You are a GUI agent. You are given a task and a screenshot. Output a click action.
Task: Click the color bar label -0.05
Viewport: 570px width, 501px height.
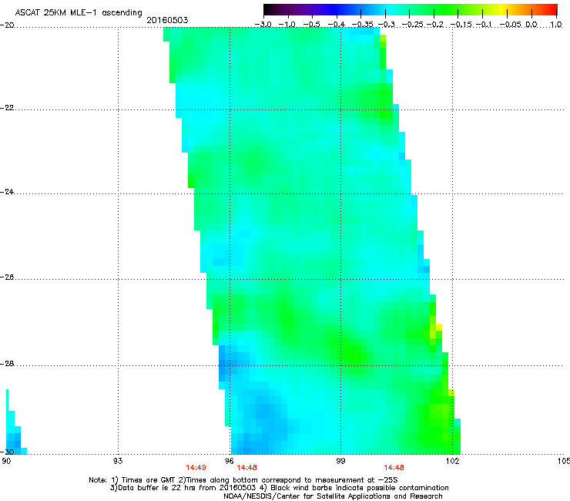510,25
